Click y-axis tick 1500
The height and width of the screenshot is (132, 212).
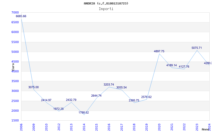[x=15, y=120]
